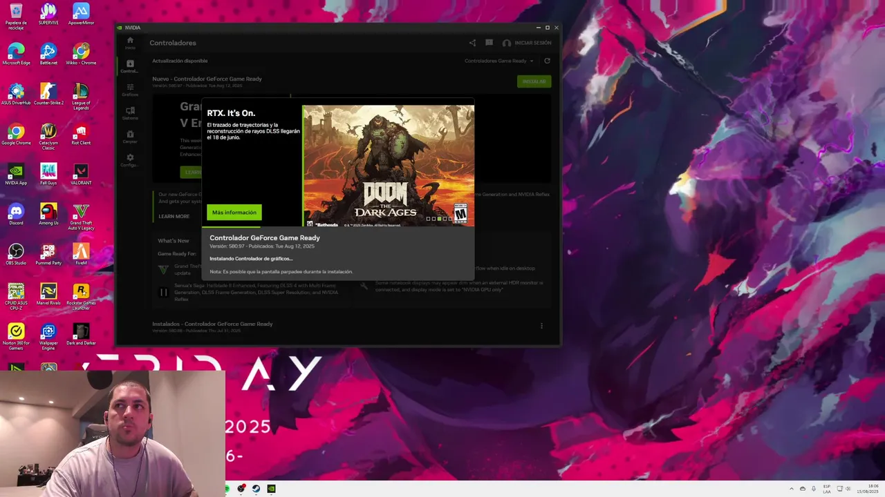Image resolution: width=885 pixels, height=497 pixels.
Task: Open Riot Client desktop shortcut
Action: coord(81,135)
